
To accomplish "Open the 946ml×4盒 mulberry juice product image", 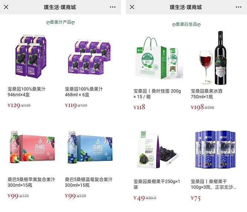I will coord(31,56).
